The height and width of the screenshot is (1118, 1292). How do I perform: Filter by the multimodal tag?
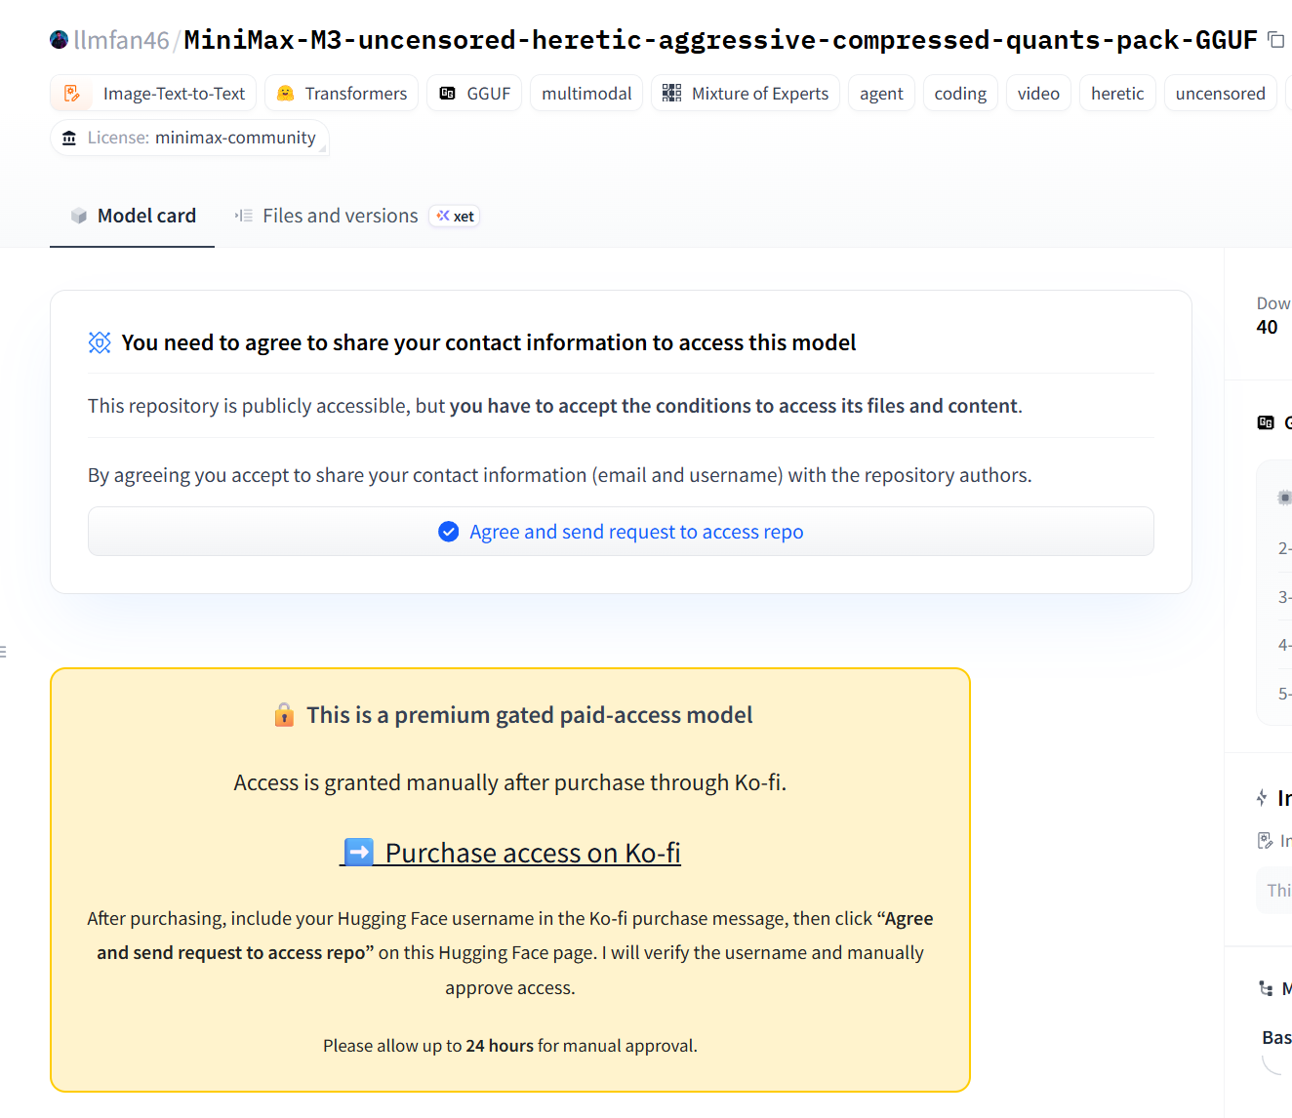point(586,94)
